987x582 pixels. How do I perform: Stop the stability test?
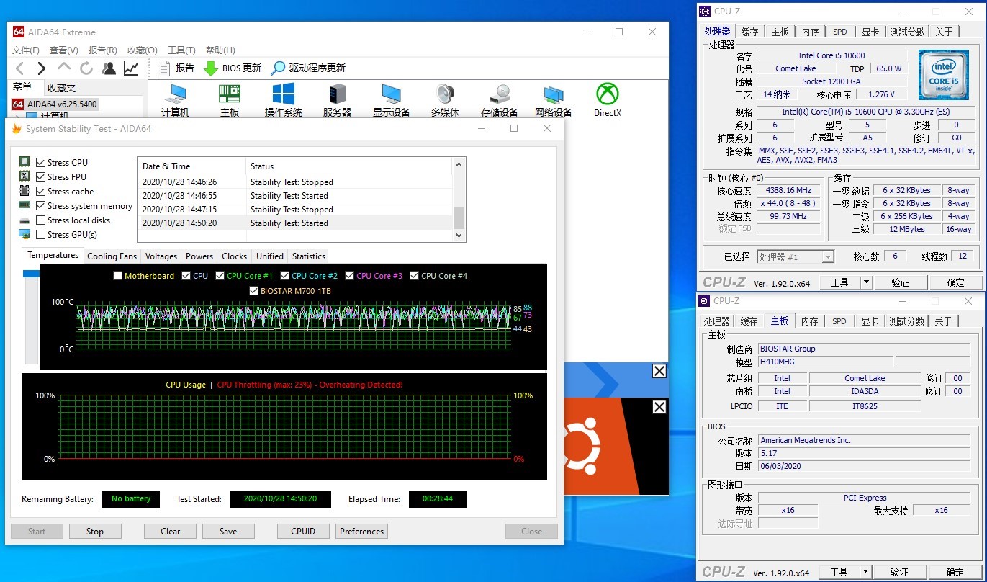tap(95, 532)
